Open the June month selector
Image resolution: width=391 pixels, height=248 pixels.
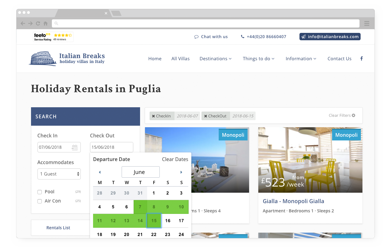[141, 172]
